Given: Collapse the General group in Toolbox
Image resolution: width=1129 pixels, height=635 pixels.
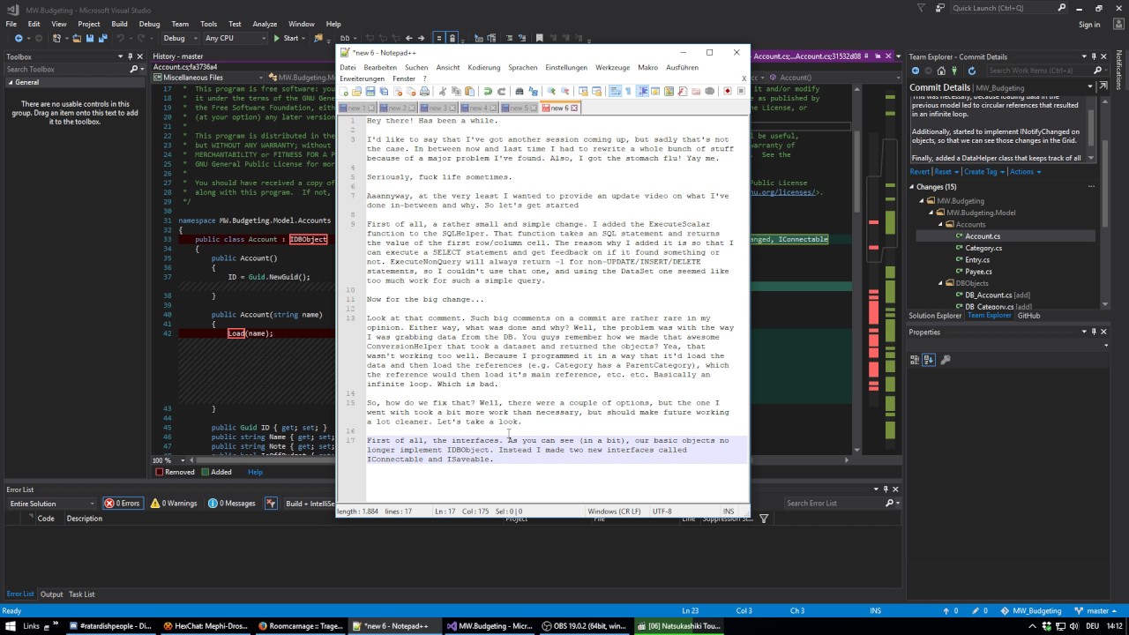Looking at the screenshot, I should click(x=11, y=82).
